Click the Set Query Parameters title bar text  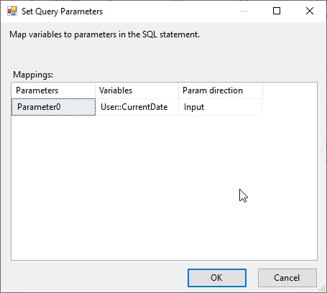point(62,11)
